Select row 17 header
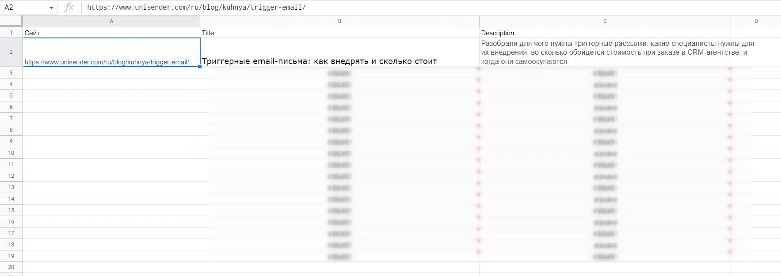Screen dimensions: 781x276 click(11, 233)
